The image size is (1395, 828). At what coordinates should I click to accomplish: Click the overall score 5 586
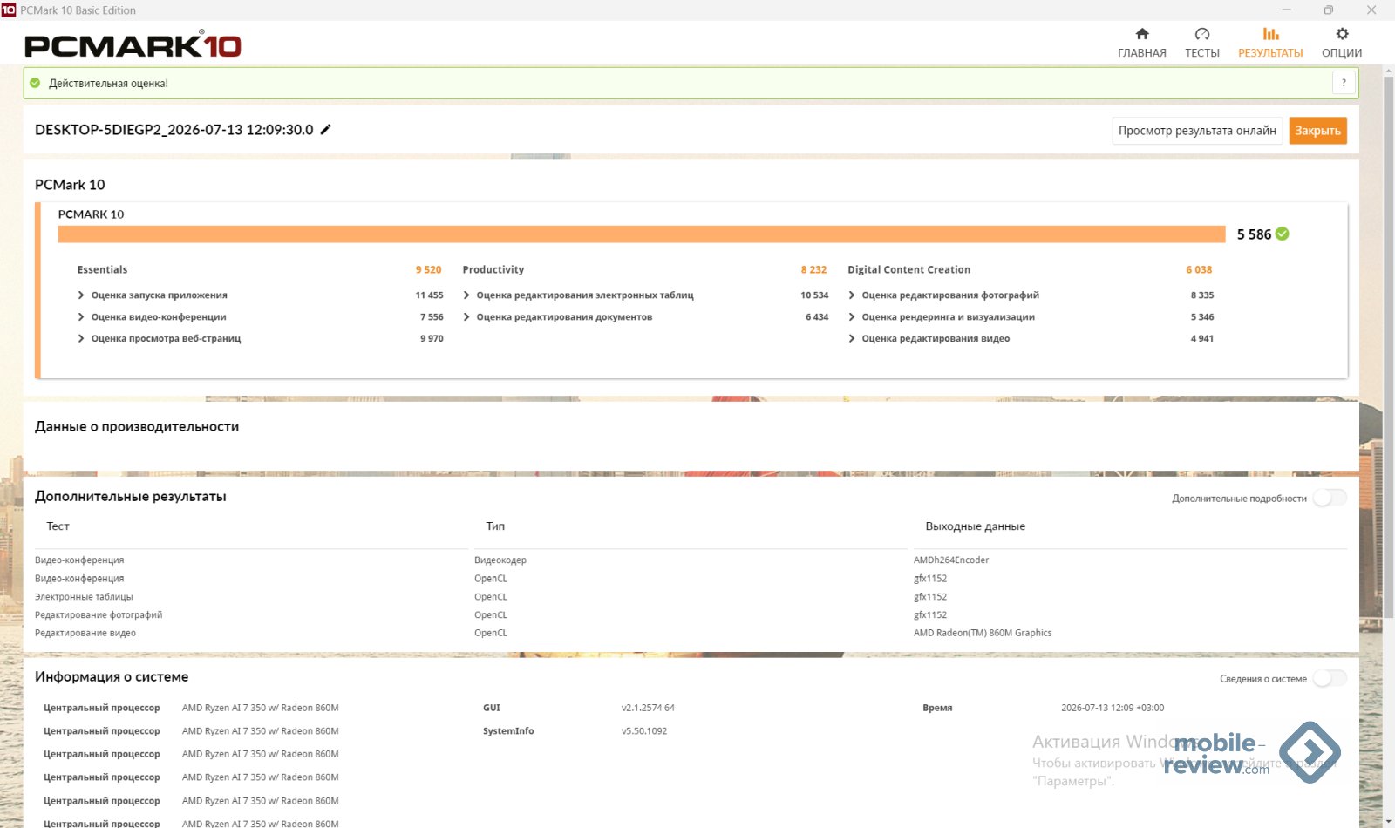click(1254, 234)
